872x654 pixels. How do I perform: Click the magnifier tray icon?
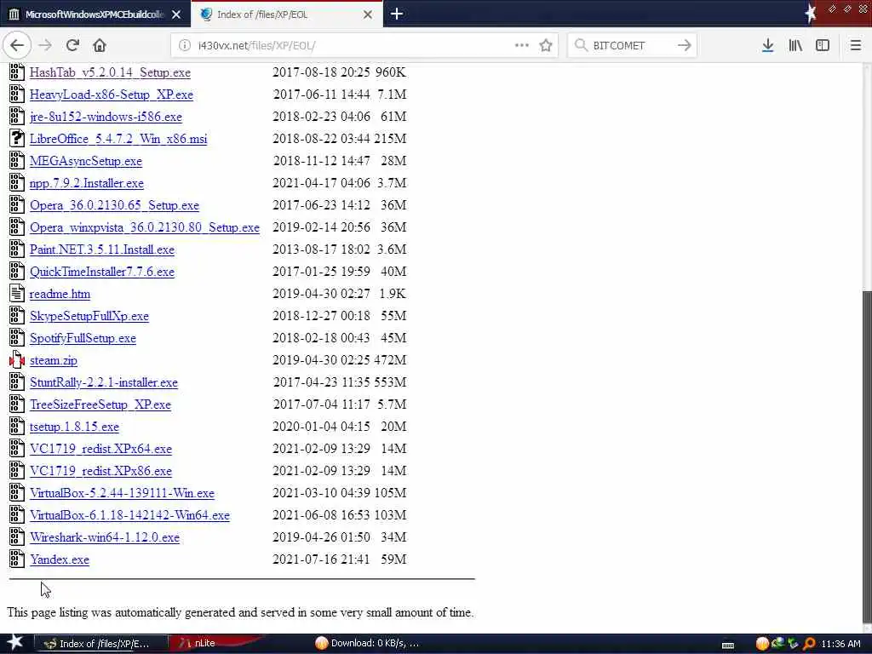point(809,644)
